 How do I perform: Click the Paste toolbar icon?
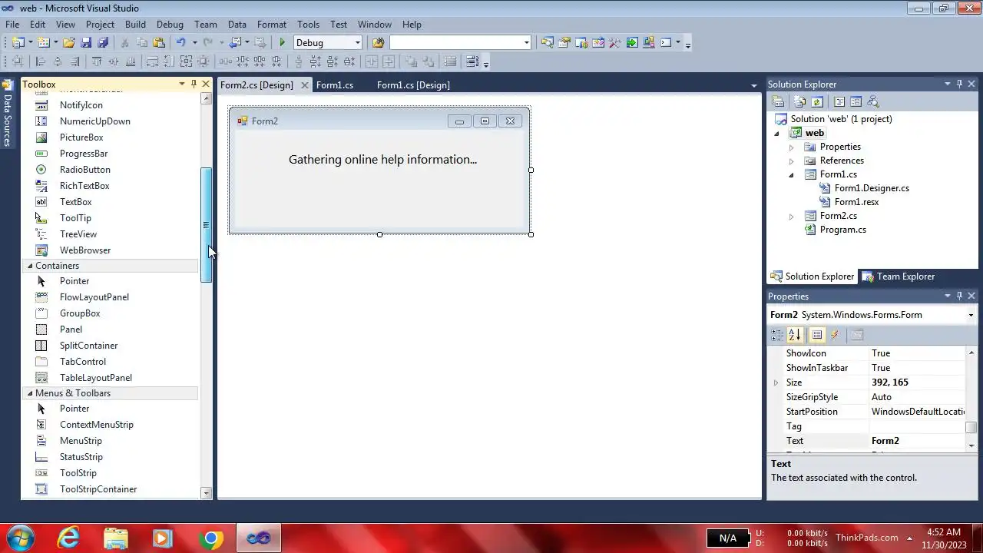coord(159,43)
